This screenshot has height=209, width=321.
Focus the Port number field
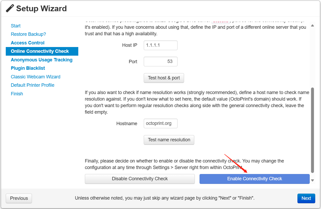click(160, 62)
